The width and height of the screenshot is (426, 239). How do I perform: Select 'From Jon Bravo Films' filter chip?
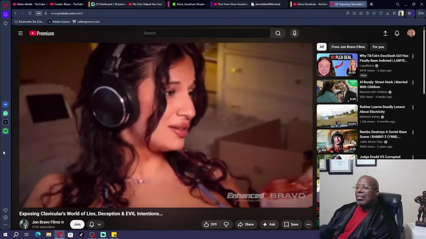[348, 47]
